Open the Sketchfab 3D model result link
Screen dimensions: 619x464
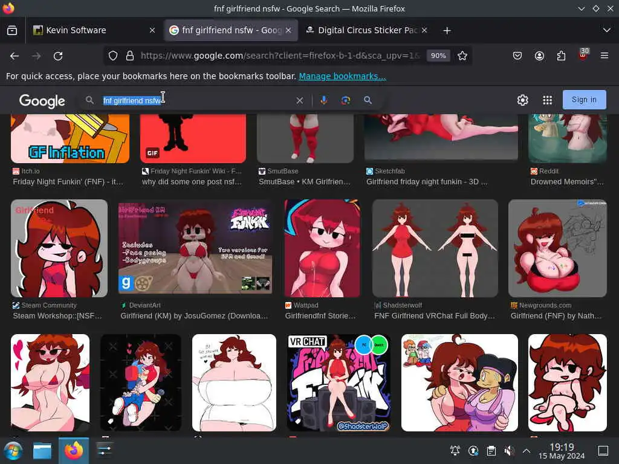tap(427, 182)
